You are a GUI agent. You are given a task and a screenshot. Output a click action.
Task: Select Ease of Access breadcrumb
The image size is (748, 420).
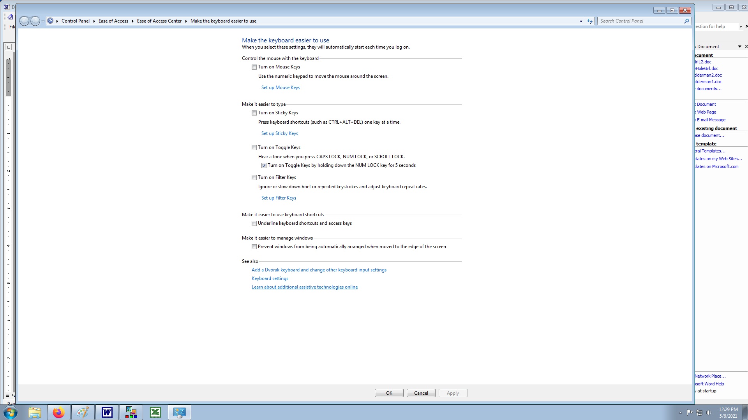tap(113, 21)
